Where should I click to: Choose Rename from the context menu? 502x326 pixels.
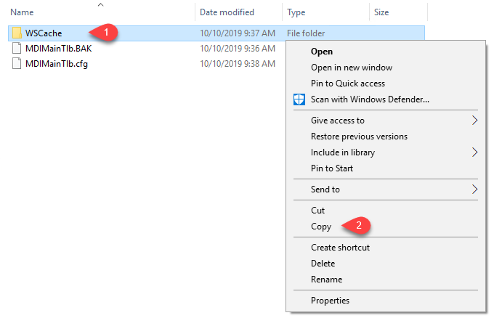386,280
